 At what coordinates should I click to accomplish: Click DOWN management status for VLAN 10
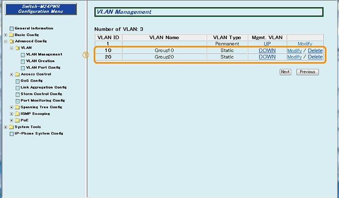coord(267,50)
